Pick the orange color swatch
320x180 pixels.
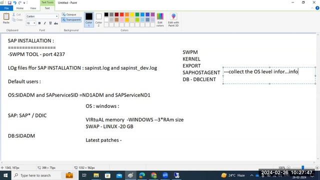point(127,14)
